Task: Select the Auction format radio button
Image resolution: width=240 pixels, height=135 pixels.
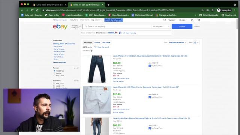Action: (54, 73)
